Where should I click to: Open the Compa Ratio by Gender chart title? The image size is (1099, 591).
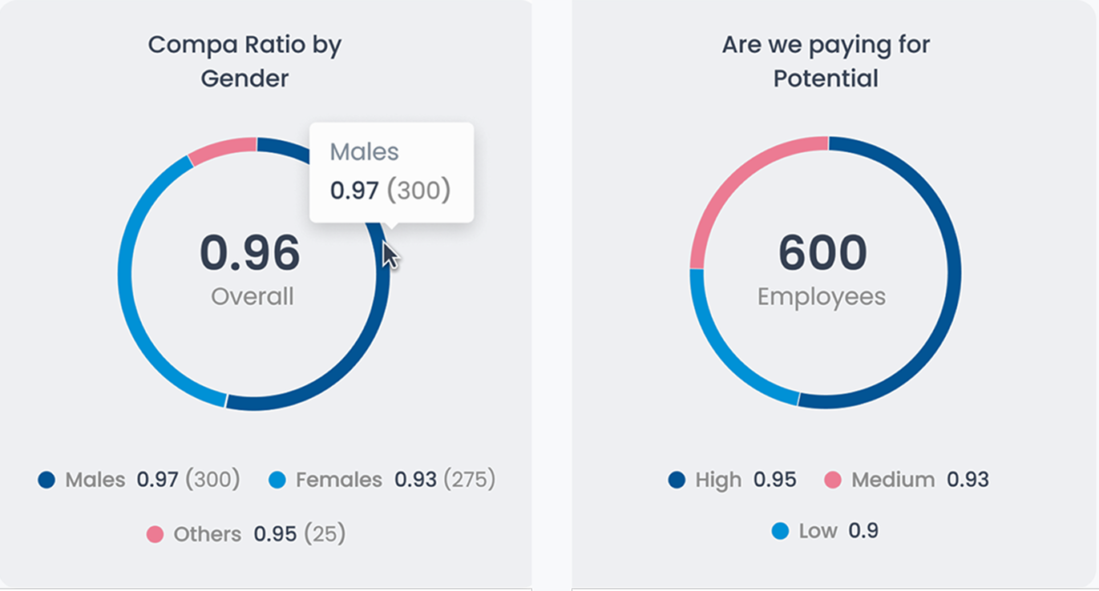(244, 61)
